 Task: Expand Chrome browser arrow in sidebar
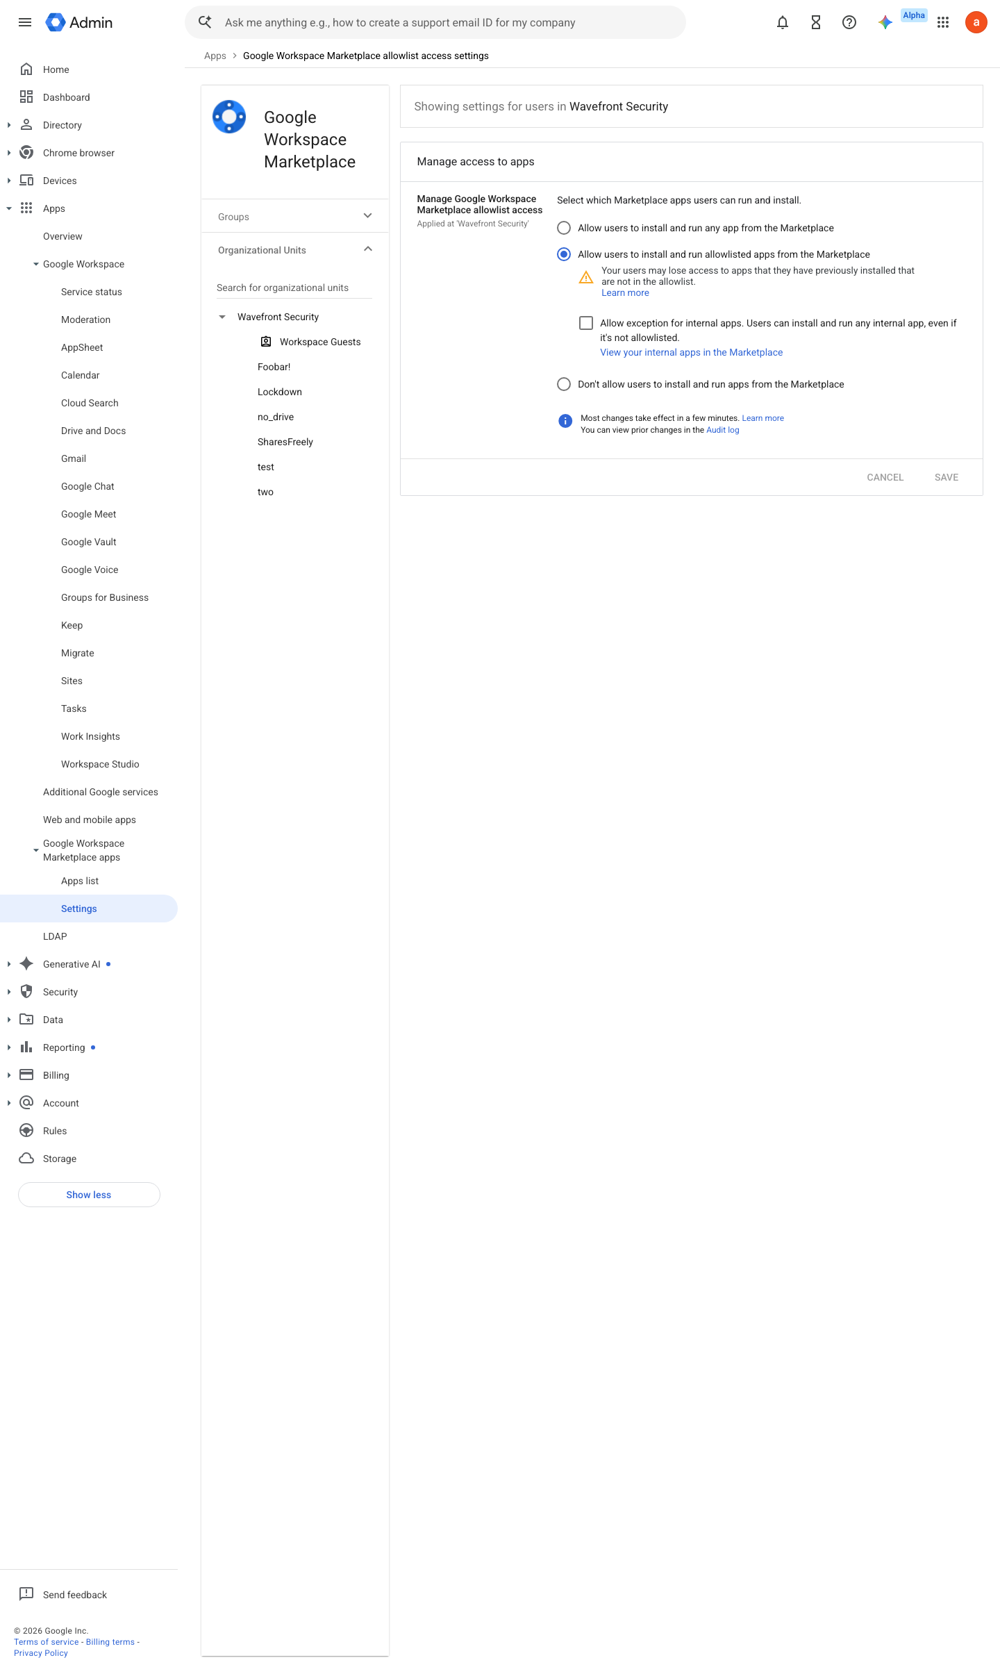(9, 153)
